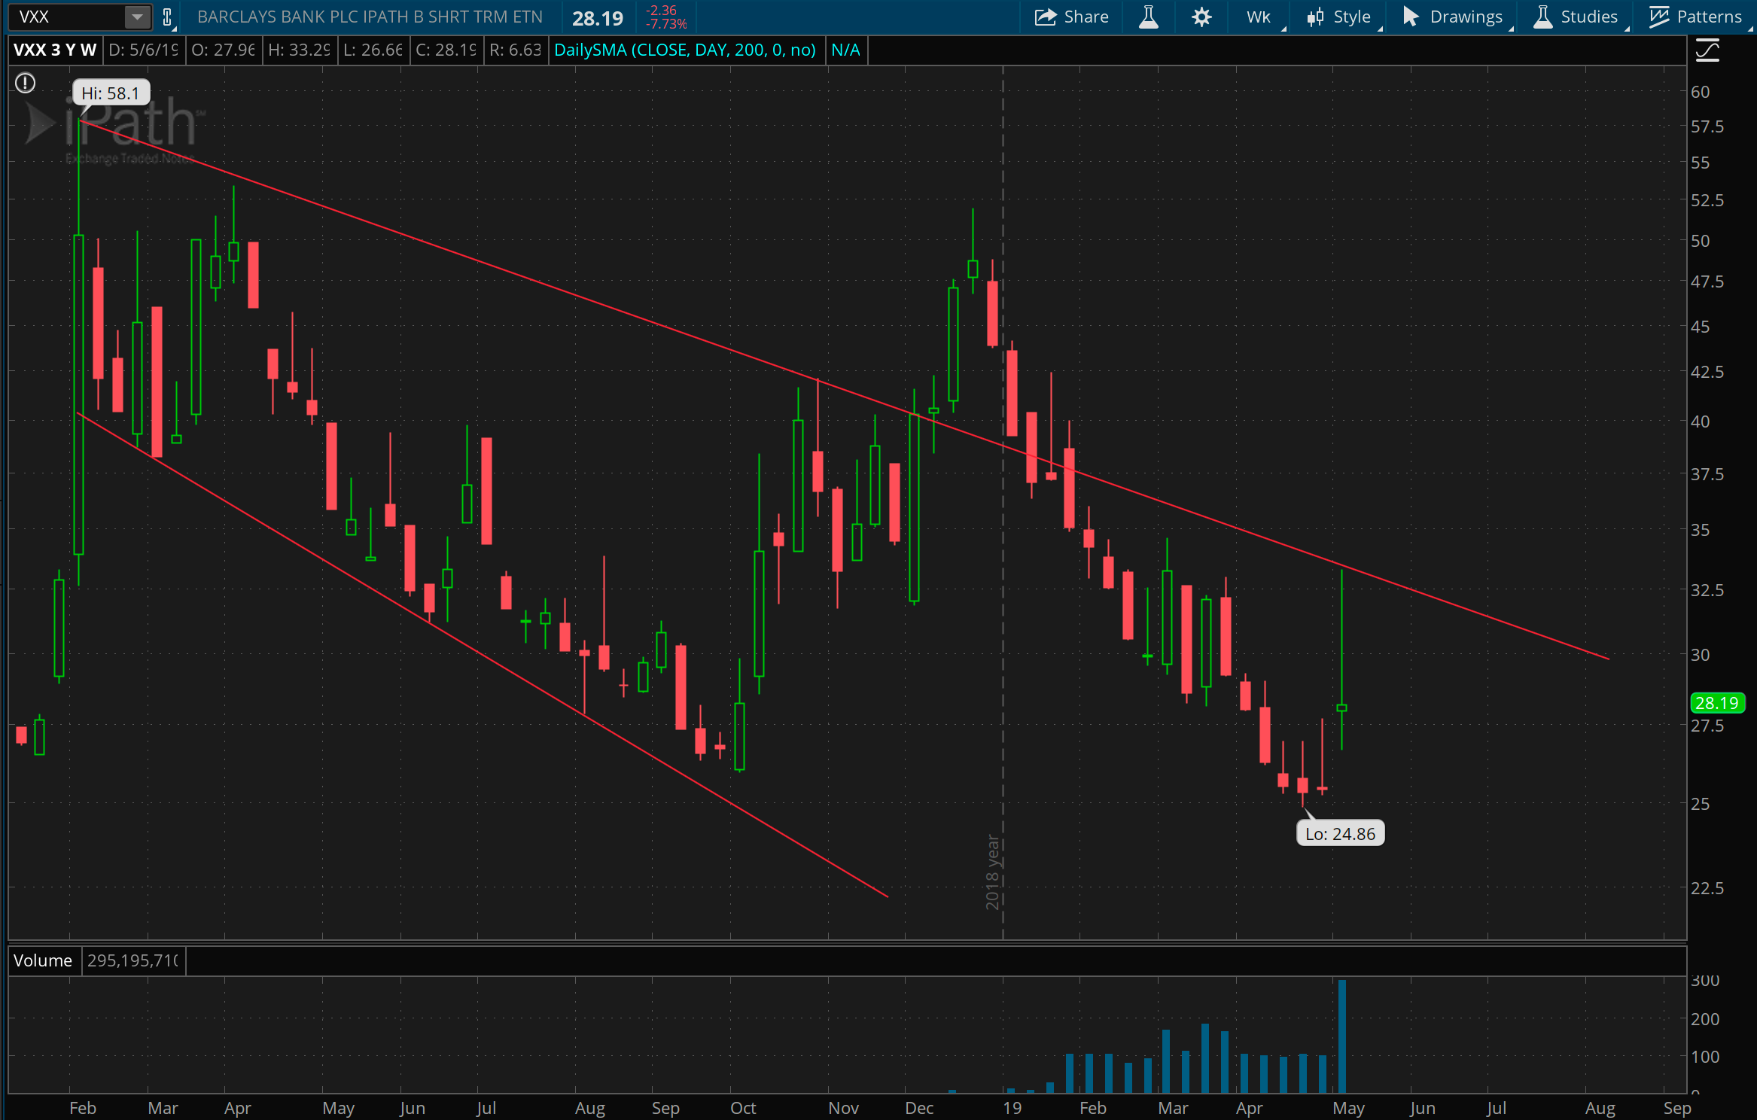This screenshot has width=1757, height=1120.
Task: Click the volume value 295,195,71
Action: click(x=132, y=960)
